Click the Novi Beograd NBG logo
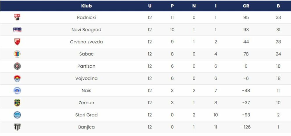Image resolution: width=291 pixels, height=136 pixels. point(17,30)
